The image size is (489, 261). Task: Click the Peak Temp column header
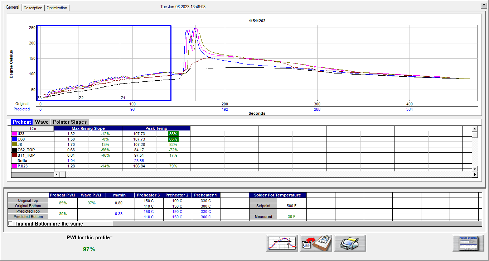[156, 128]
